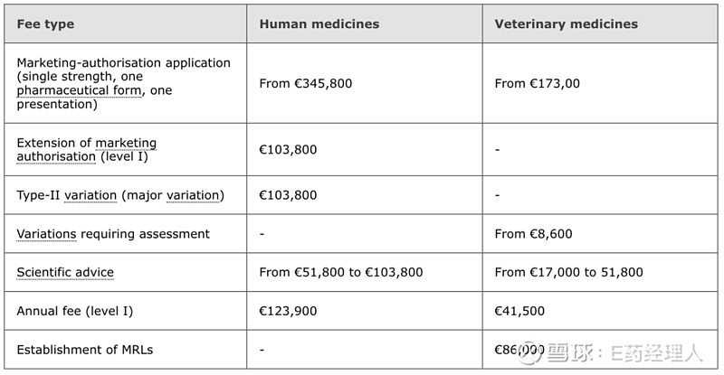Click the underlined "pharmaceutical form" term

click(x=75, y=90)
